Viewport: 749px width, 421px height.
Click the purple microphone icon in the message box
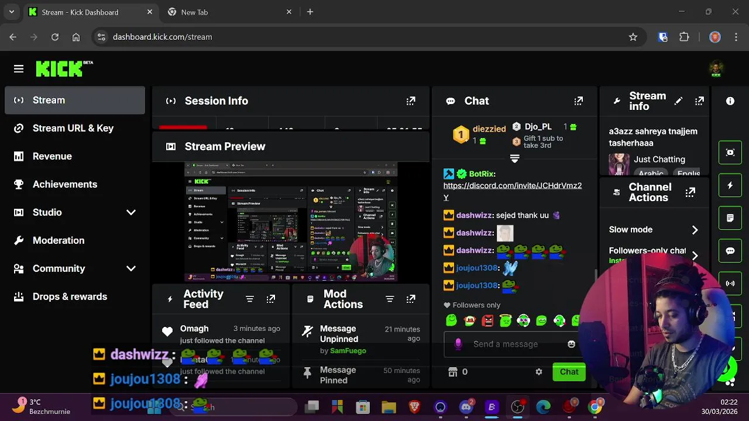[x=458, y=344]
